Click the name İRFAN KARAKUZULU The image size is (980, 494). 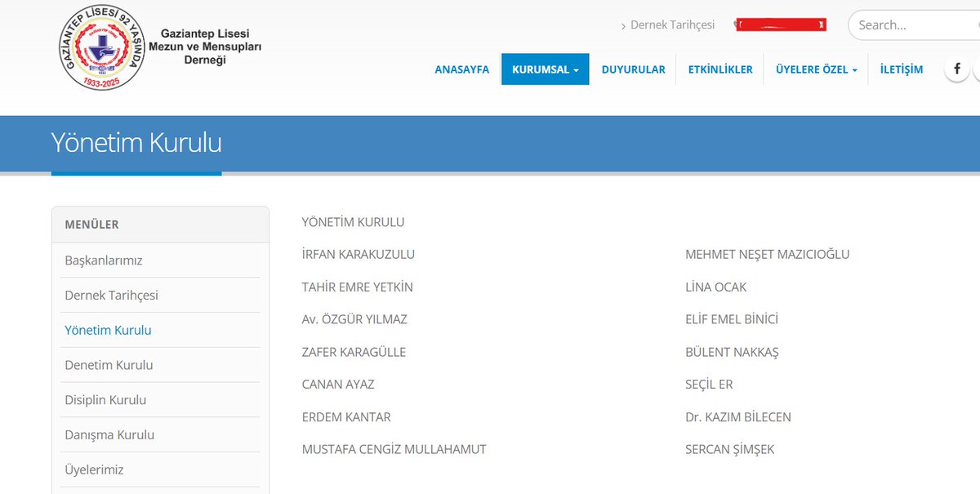coord(359,254)
